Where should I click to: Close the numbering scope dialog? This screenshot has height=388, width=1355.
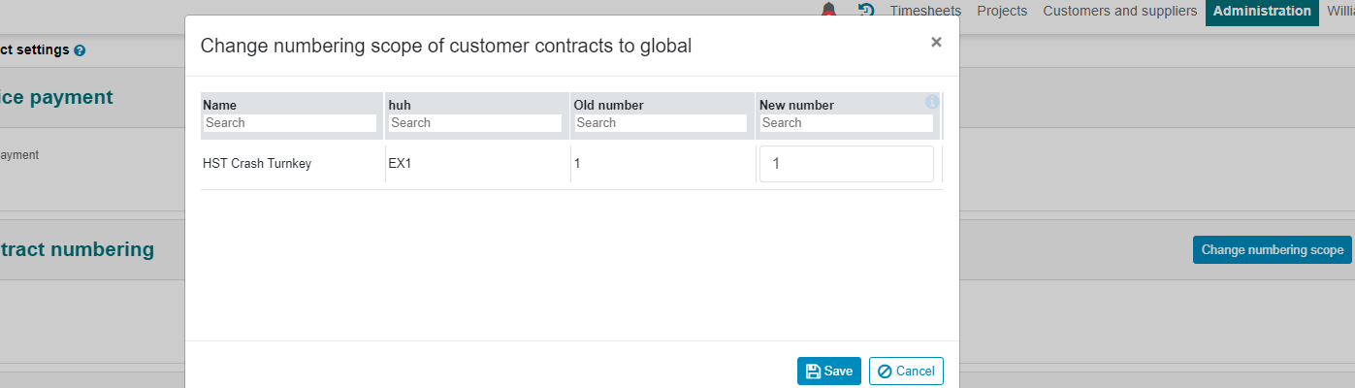(936, 42)
